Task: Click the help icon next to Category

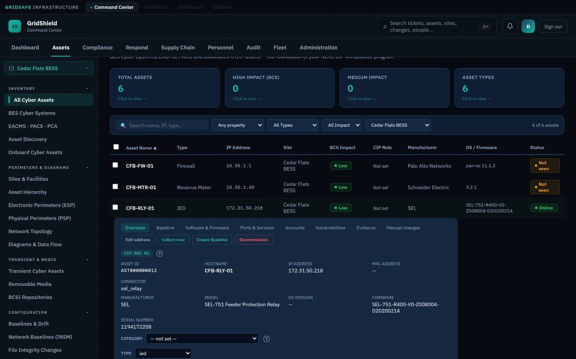Action: pyautogui.click(x=266, y=339)
